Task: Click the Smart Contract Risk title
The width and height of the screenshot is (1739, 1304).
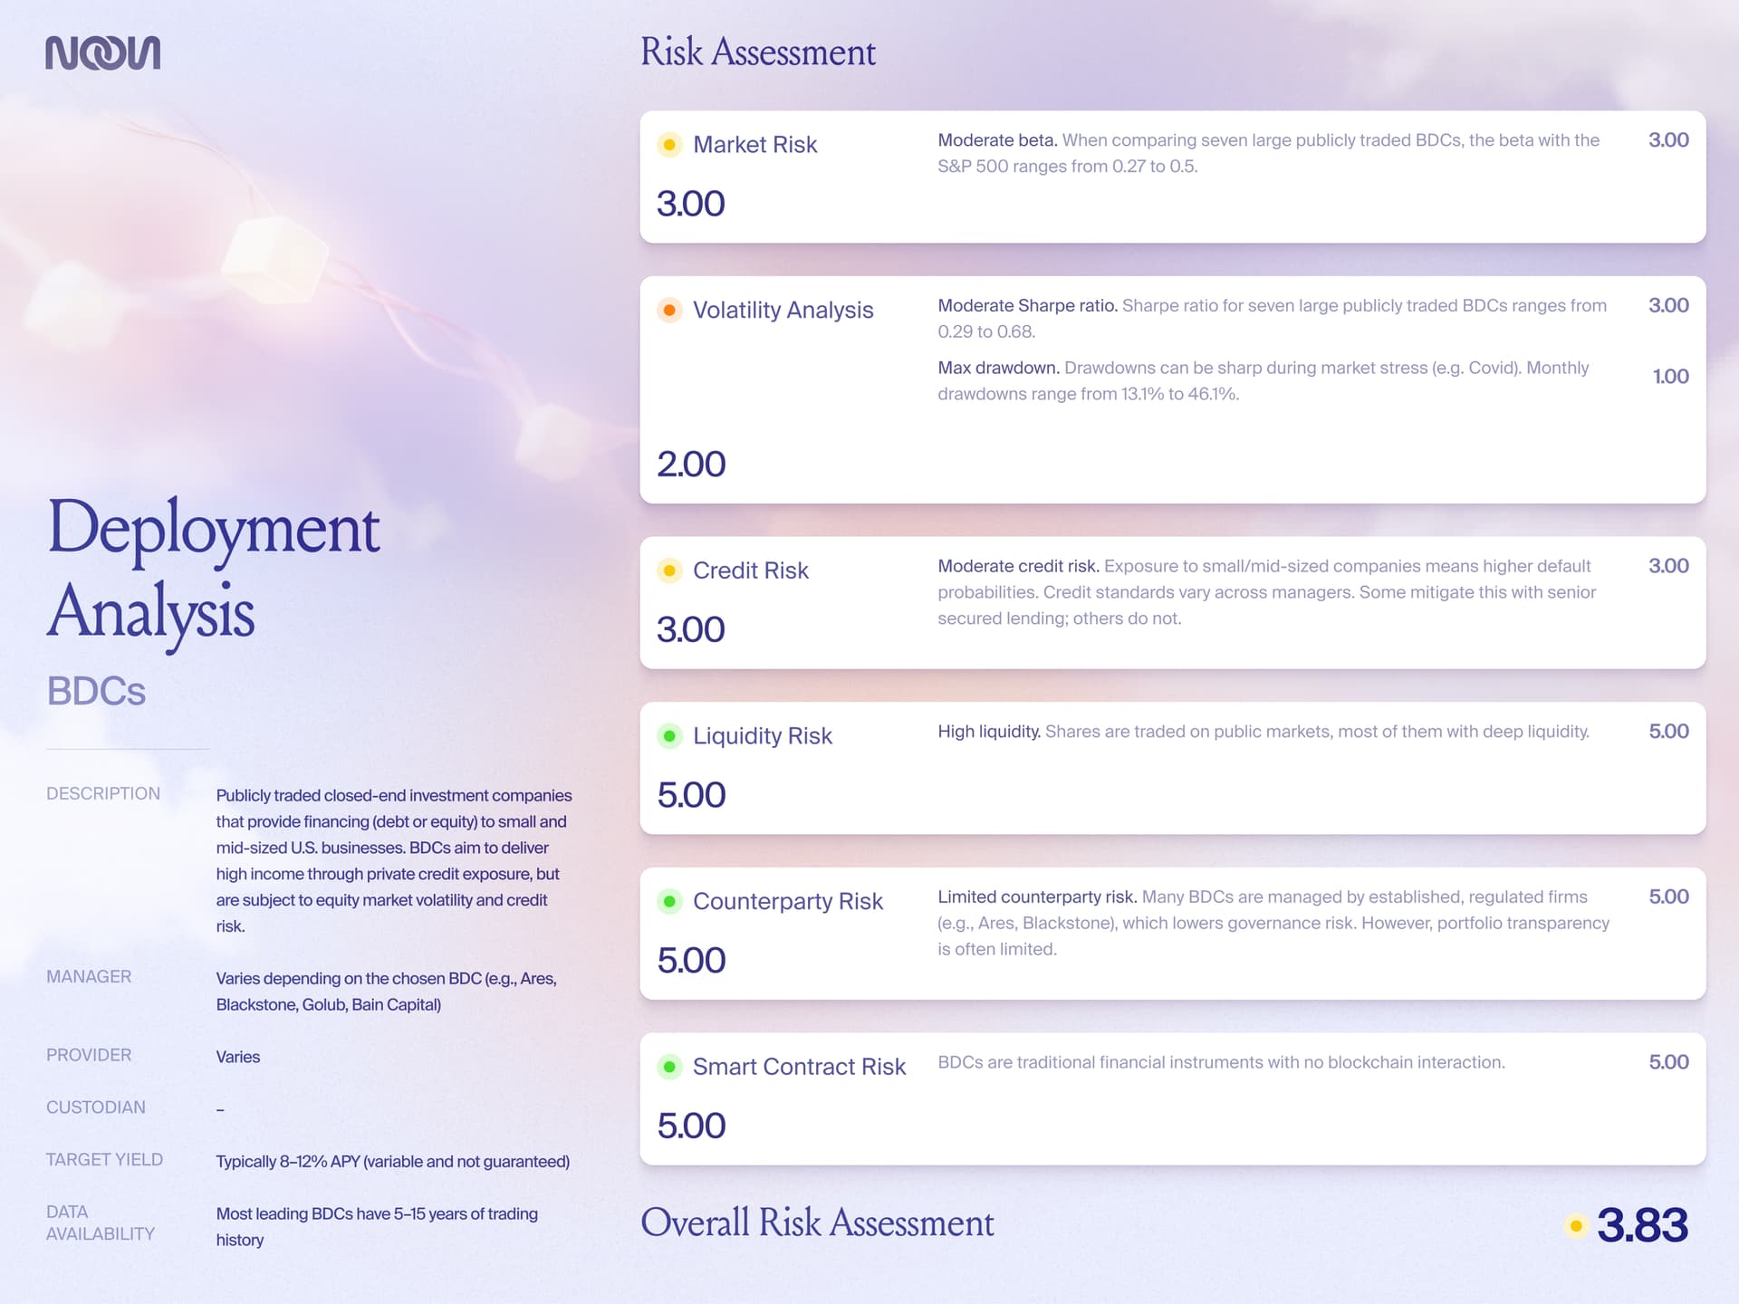Action: [799, 1067]
